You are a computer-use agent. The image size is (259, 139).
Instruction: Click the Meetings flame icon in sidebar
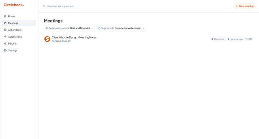[5, 23]
